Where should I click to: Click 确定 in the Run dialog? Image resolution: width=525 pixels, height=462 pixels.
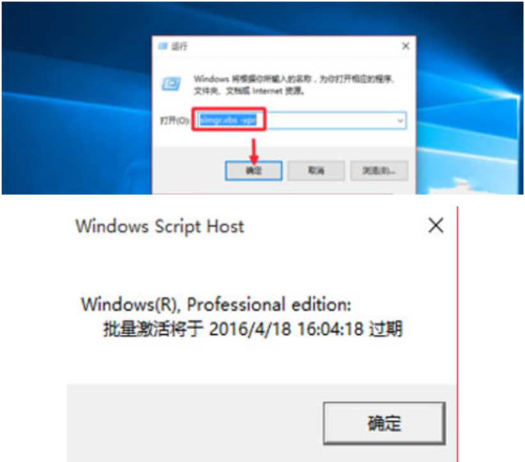click(254, 171)
